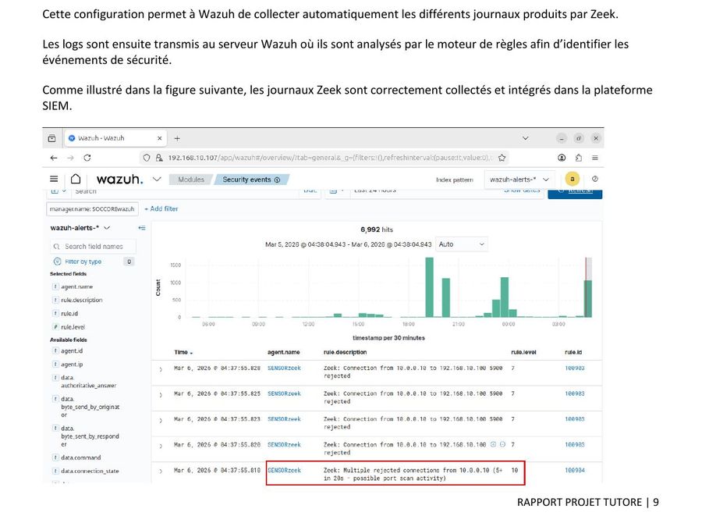This screenshot has height=516, width=702.
Task: Click the tracking protection shield icon
Action: (147, 158)
